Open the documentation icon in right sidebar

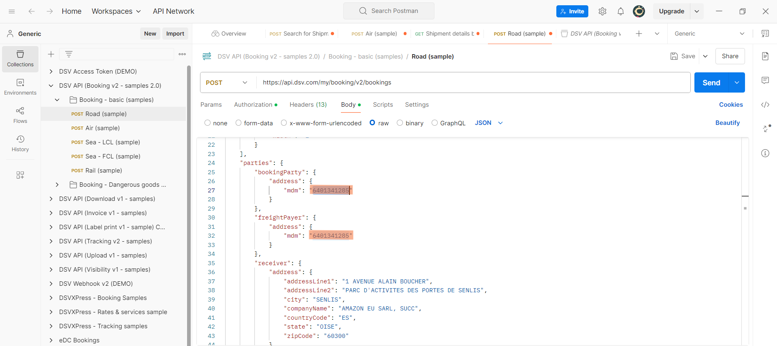[x=765, y=56]
